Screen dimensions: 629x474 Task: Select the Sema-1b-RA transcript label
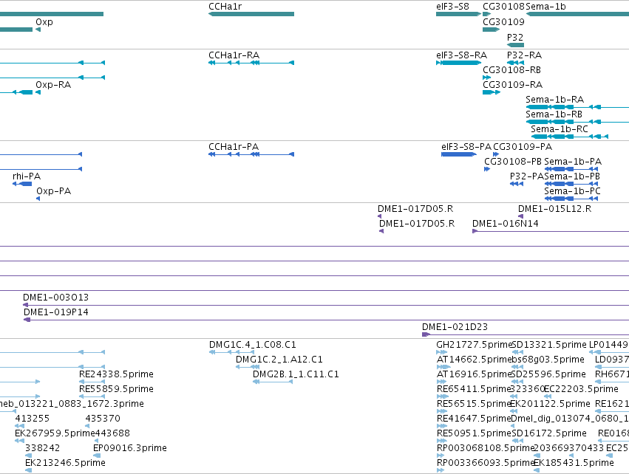(555, 100)
